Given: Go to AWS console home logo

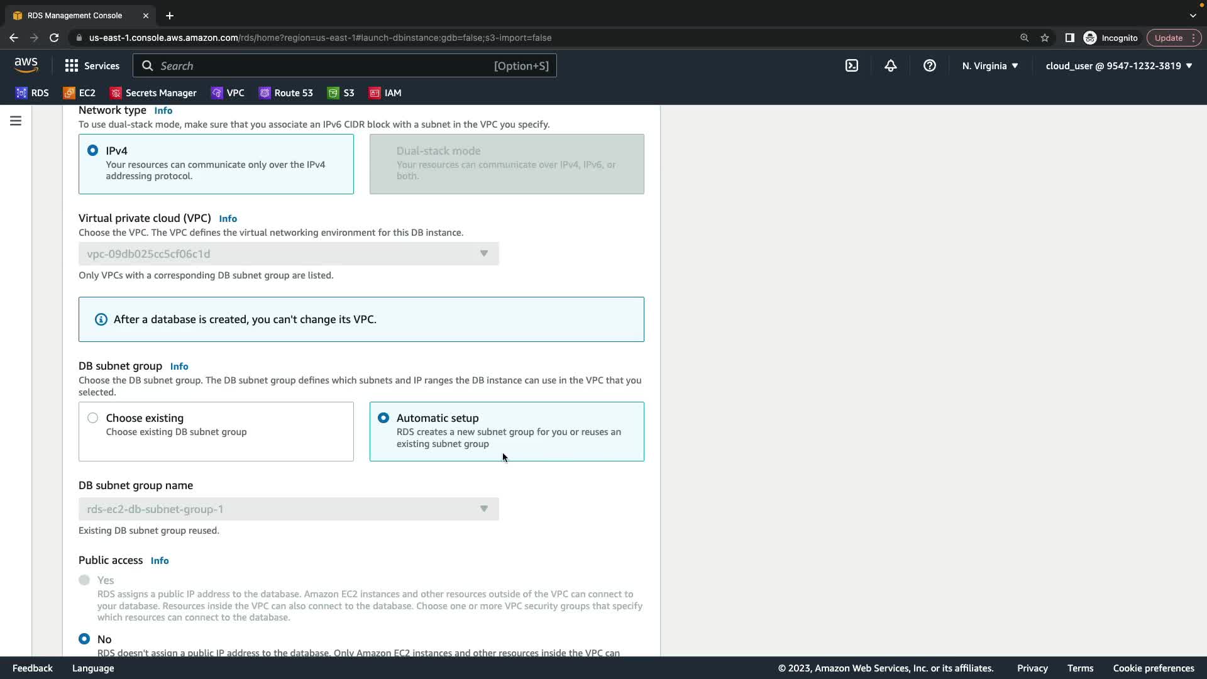Looking at the screenshot, I should pyautogui.click(x=26, y=65).
